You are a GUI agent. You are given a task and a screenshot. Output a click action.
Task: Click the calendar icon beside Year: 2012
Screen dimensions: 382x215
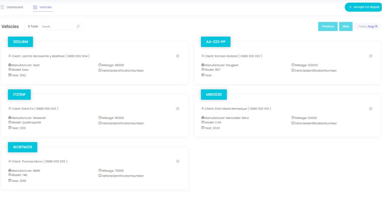(x=10, y=75)
